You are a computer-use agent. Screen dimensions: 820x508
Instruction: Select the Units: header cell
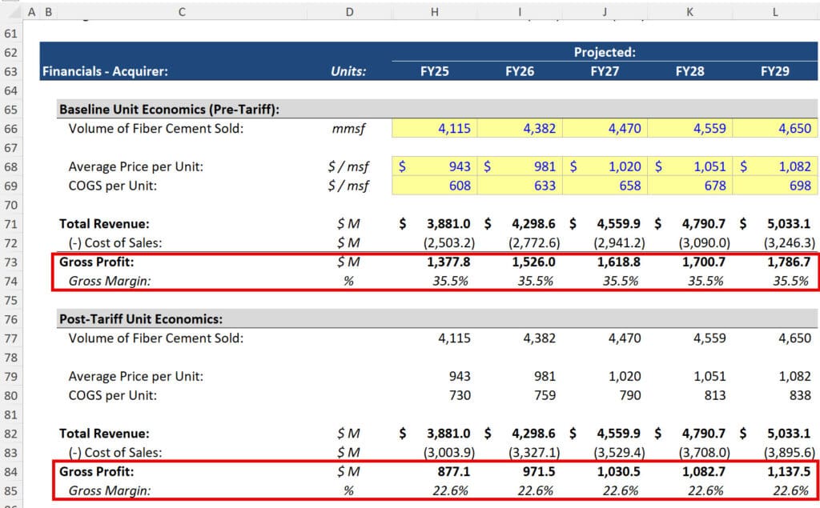point(349,70)
